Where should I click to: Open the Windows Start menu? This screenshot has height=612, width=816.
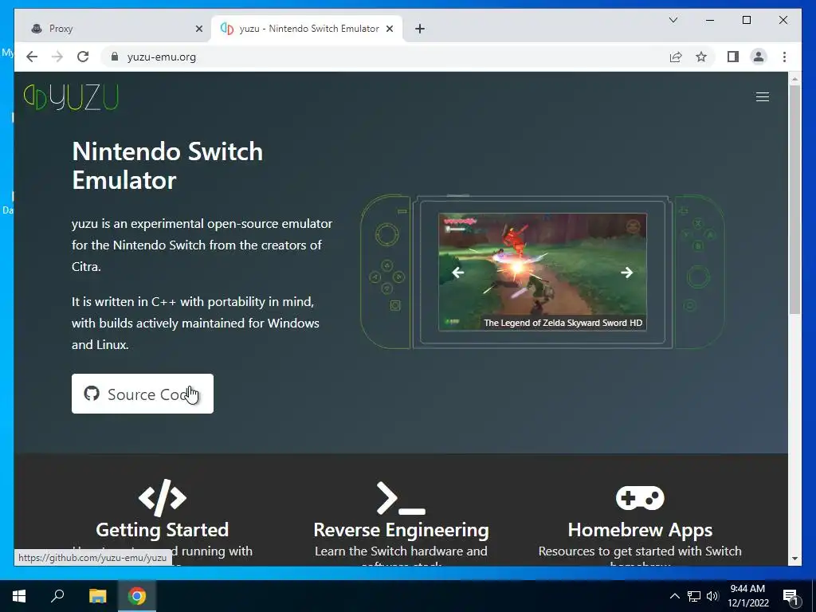click(19, 596)
